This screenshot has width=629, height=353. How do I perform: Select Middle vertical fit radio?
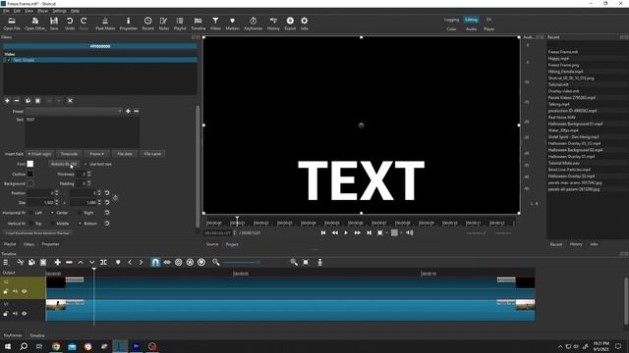(52, 224)
